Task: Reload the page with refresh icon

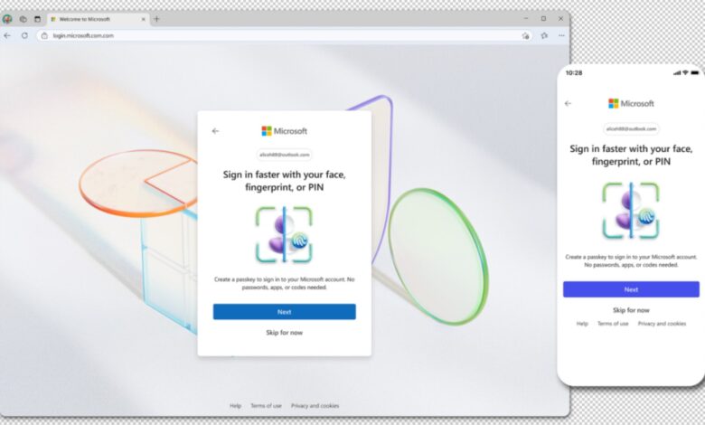Action: tap(24, 35)
